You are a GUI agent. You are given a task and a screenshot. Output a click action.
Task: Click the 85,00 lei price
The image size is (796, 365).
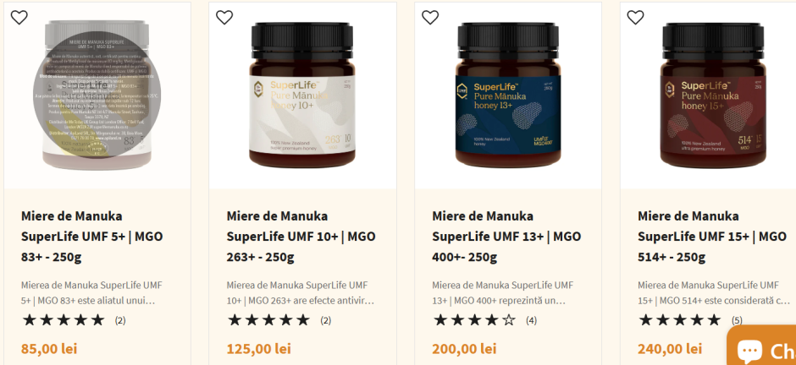pos(49,348)
